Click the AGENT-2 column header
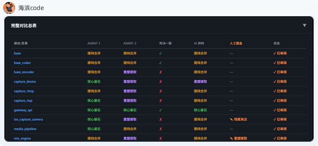 pyautogui.click(x=130, y=43)
